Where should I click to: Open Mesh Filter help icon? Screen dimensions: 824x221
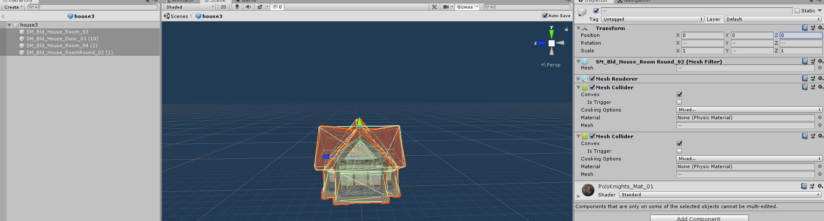pos(805,61)
